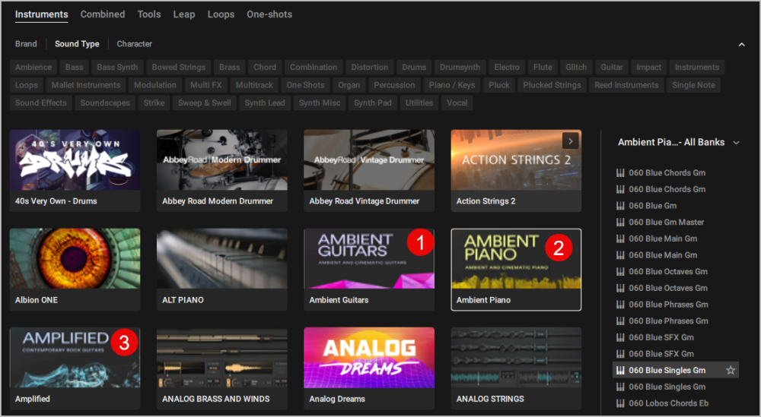
Task: Load preset 060 Blue Gm
Action: [652, 206]
